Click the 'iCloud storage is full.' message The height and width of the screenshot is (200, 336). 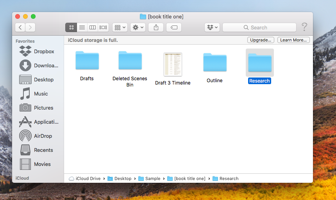coord(93,40)
